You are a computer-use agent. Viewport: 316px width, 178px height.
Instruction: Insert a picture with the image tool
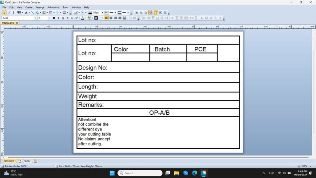[44, 13]
